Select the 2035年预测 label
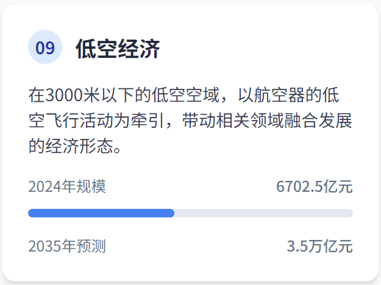 coord(67,246)
